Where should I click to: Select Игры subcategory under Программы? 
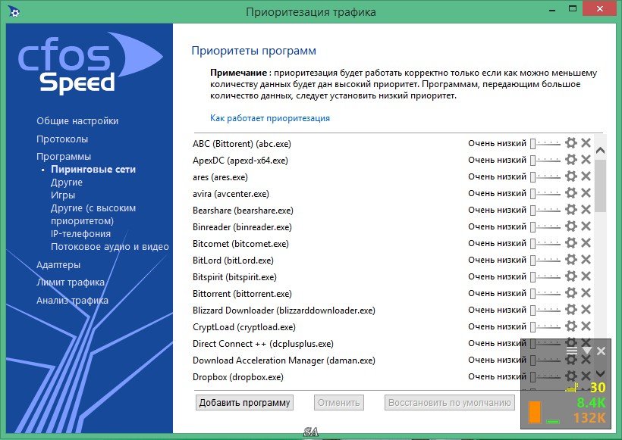point(63,195)
